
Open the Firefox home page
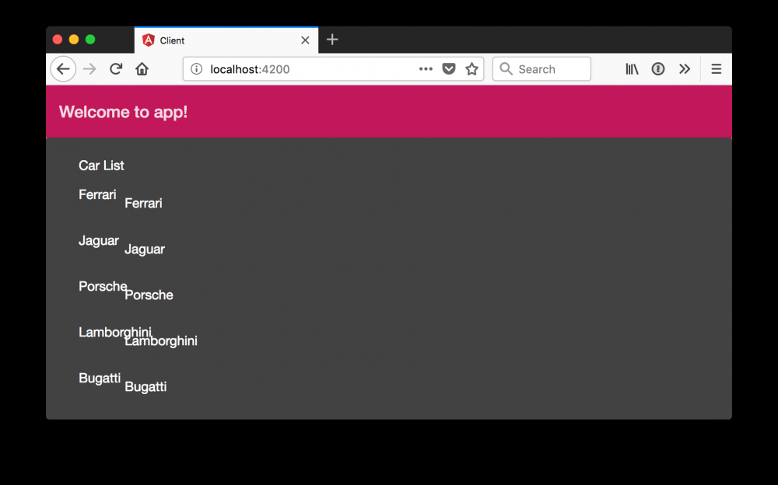point(142,68)
